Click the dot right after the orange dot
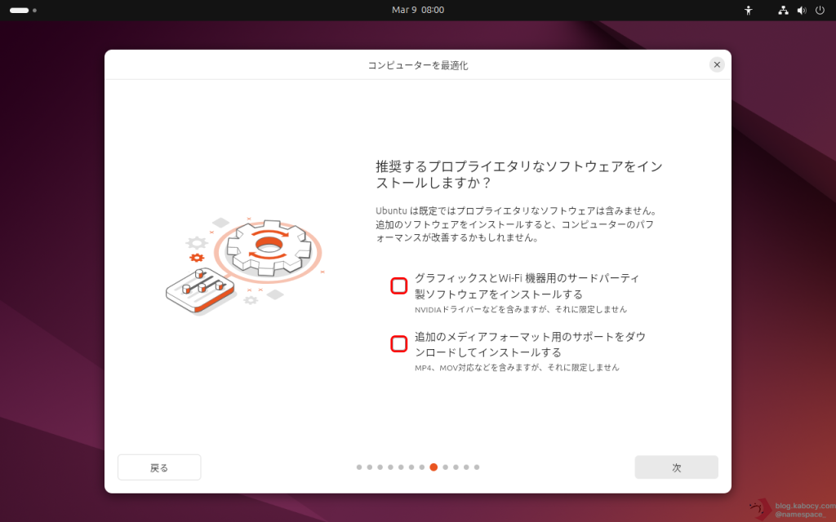This screenshot has height=522, width=836. pyautogui.click(x=445, y=467)
